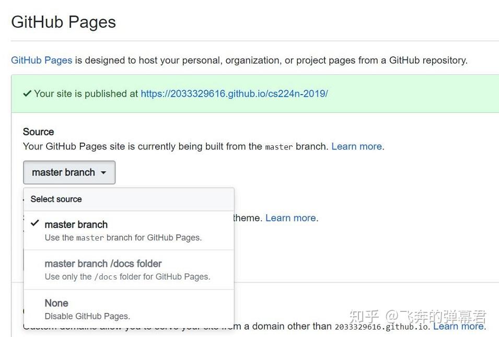Click the "master branch" source button label

point(63,172)
